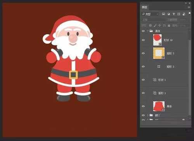Open the filter type dropdown

click(x=150, y=14)
